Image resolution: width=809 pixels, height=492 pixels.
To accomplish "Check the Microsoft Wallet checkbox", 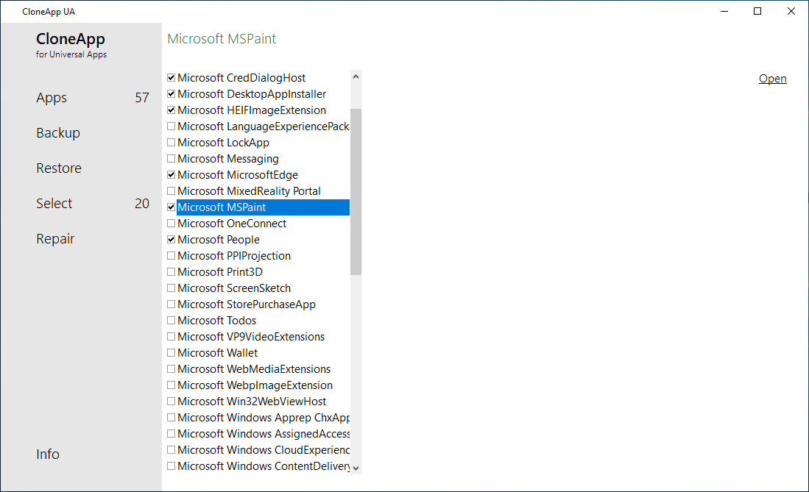I will 172,353.
